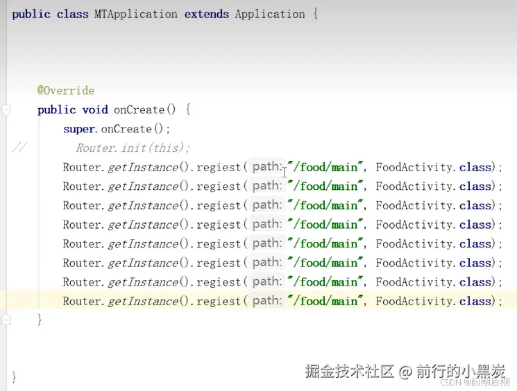517x391 pixels.
Task: Click the commented Router.init(this) line
Action: click(x=133, y=148)
